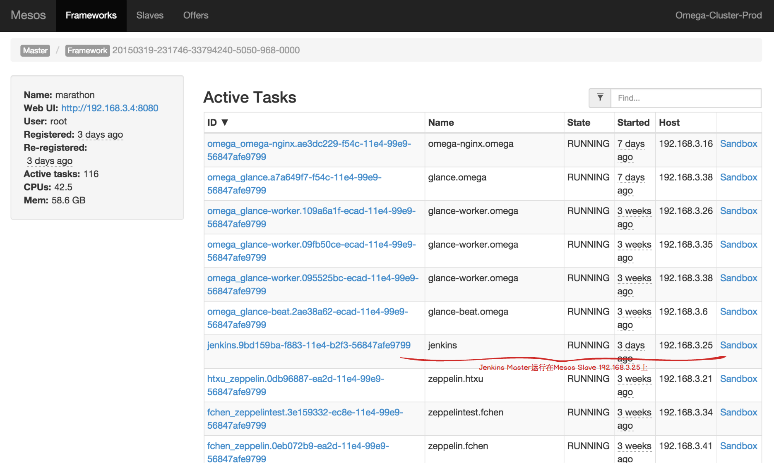Click the filter funnel icon
This screenshot has height=463, width=774.
pos(600,98)
